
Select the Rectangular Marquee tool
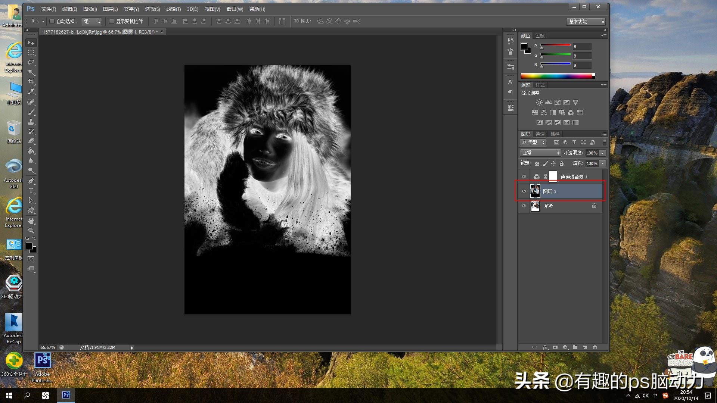click(x=31, y=53)
